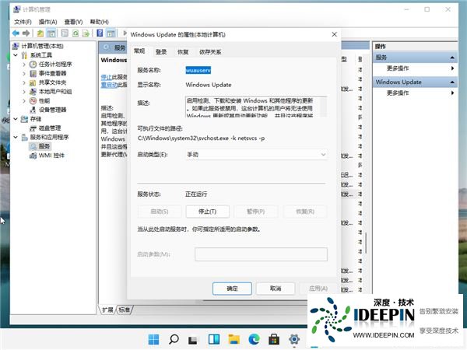This screenshot has height=350, width=467.
Task: Collapse the 服务 section in actions pane
Action: tap(452, 58)
